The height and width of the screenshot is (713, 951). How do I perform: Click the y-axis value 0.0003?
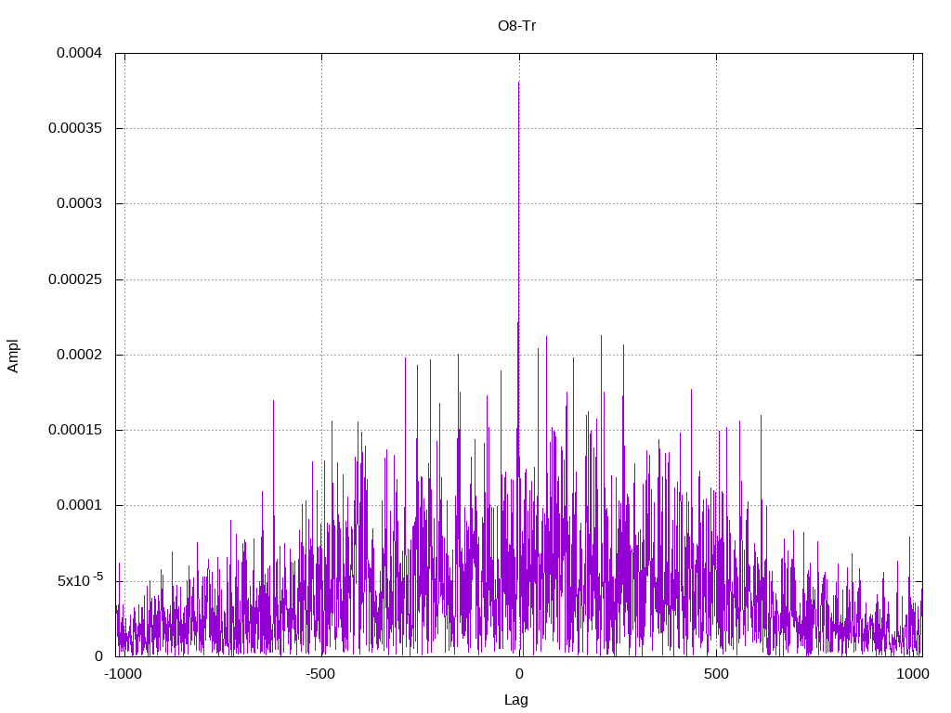[80, 203]
